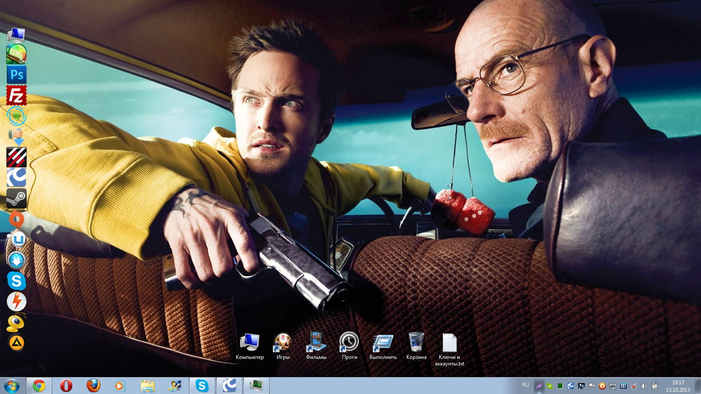Select the Фильмы desktop shortcut

[316, 346]
